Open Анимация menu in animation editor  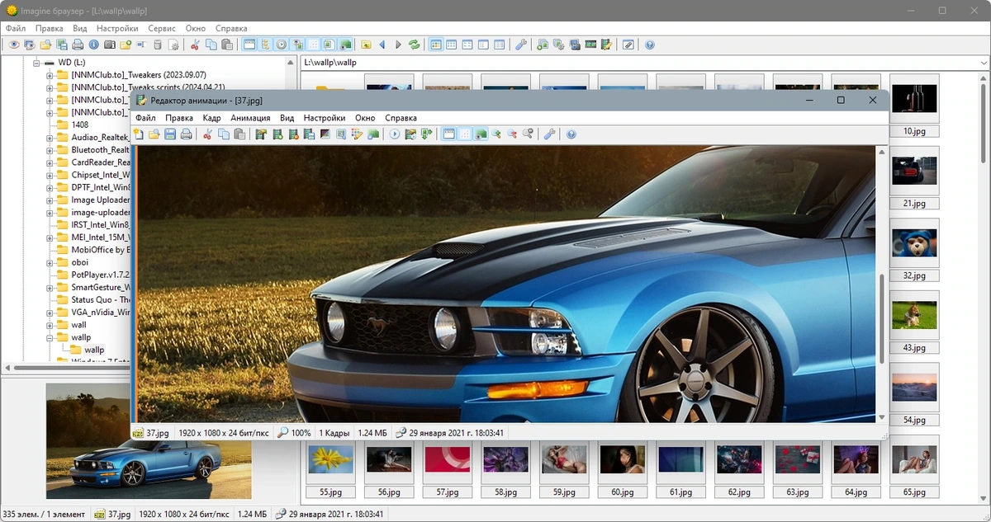click(250, 118)
